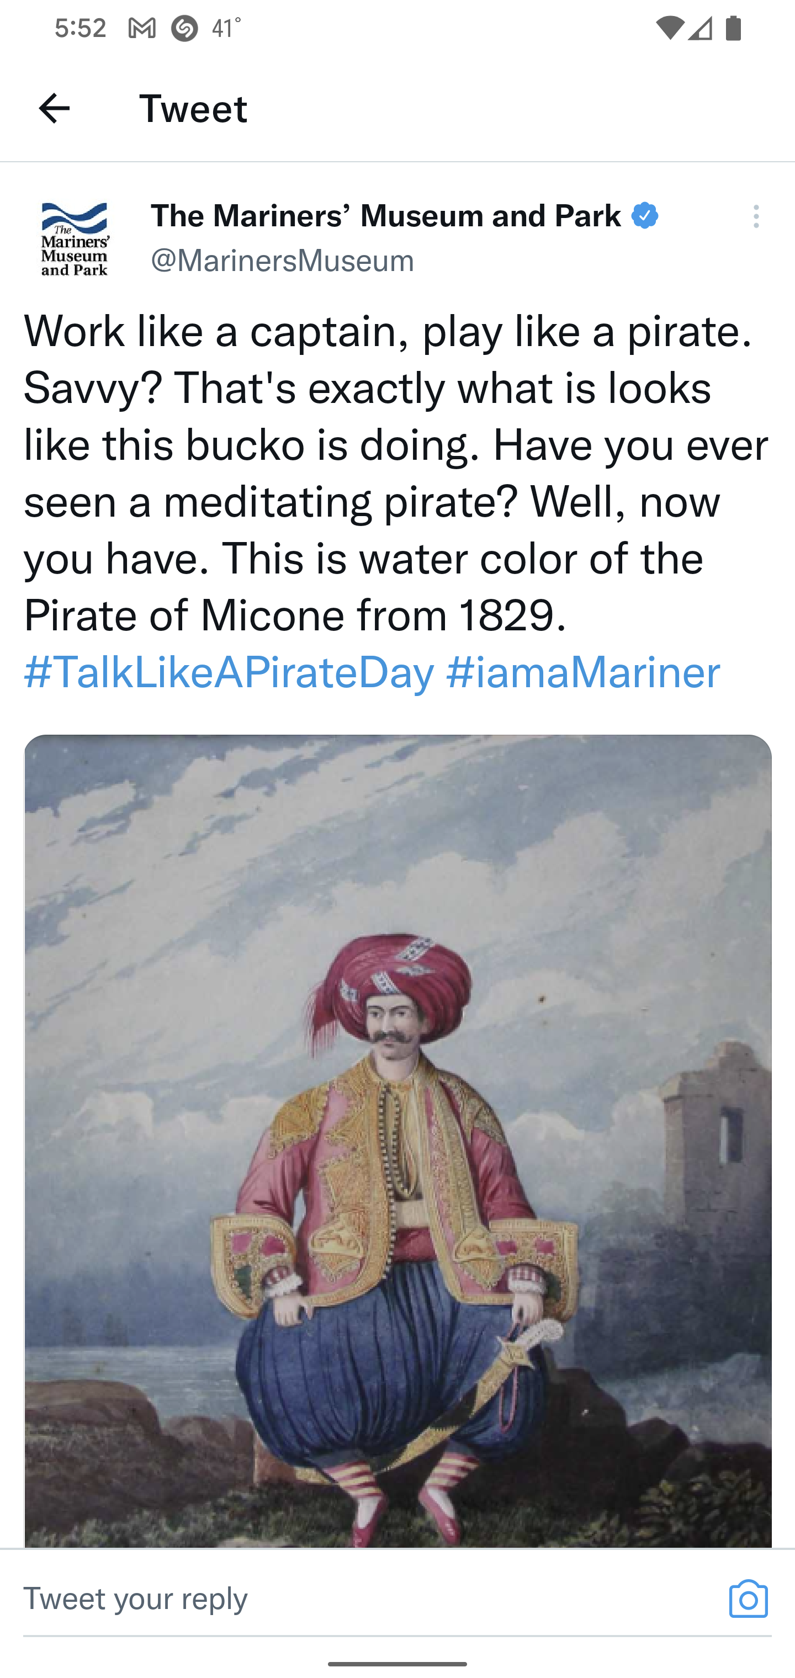The image size is (795, 1678).
Task: Open the tweet's three-dot overflow menu
Action: coord(756,216)
